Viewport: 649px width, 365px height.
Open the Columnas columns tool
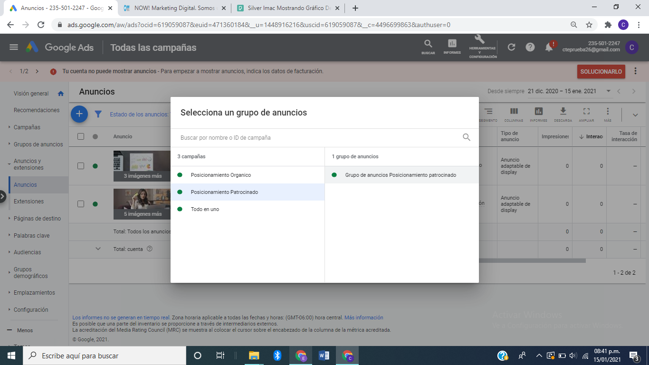(x=514, y=114)
